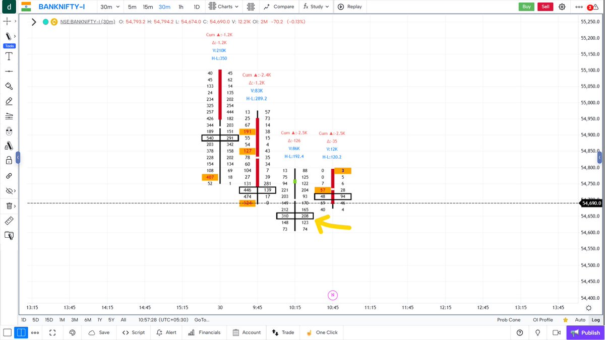Screen dimensions: 605x340
Task: Select the 5D range
Action: (x=35, y=320)
